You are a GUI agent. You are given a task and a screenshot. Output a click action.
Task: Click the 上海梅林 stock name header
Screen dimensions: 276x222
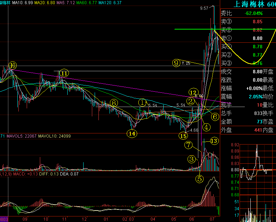point(249,4)
